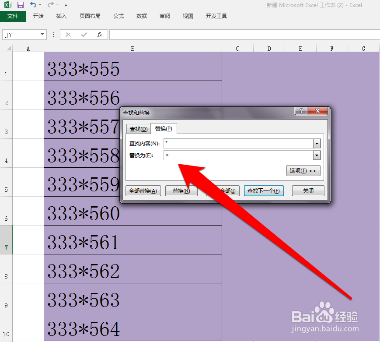The image size is (380, 342).
Task: Click the 查找内容 input field
Action: tap(238, 144)
